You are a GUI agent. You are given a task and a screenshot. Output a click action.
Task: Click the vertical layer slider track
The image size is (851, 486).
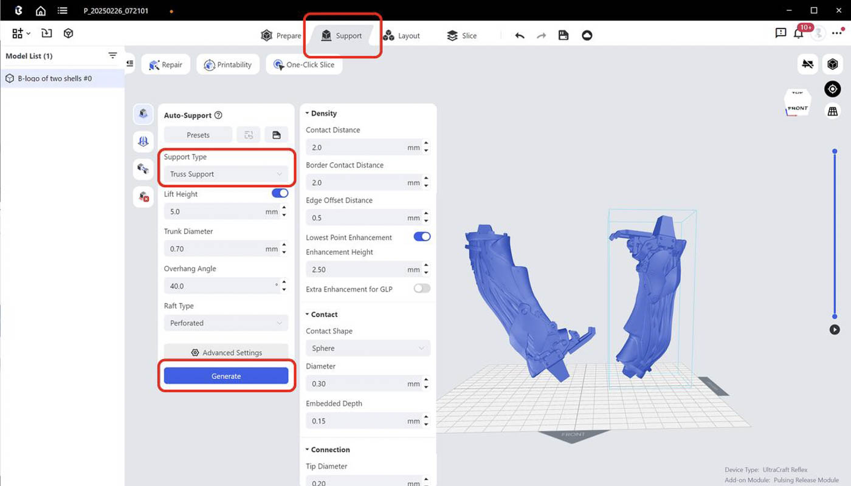(x=835, y=234)
